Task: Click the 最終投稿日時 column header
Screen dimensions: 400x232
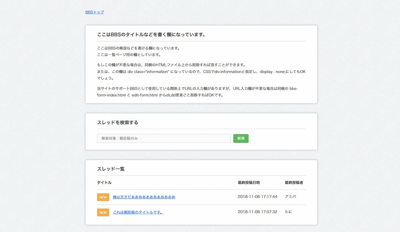Action: tap(249, 182)
